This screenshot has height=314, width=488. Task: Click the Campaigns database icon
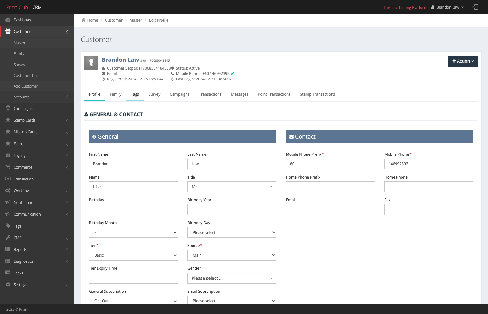pyautogui.click(x=8, y=108)
